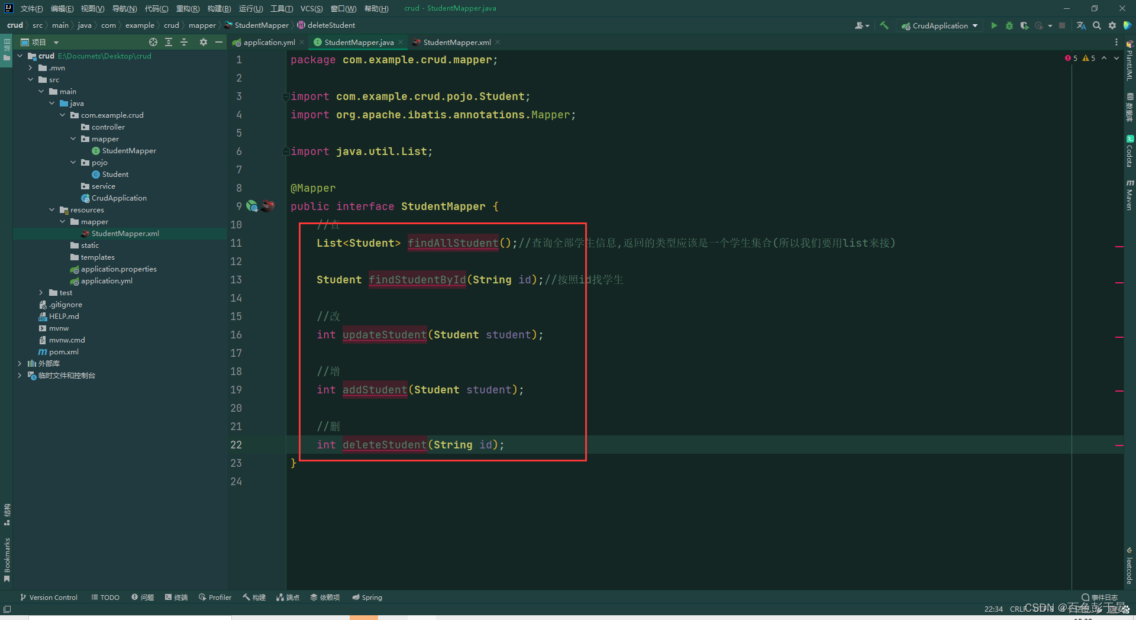Open the leetcode side tool window
Image resolution: width=1136 pixels, height=620 pixels.
(1129, 566)
